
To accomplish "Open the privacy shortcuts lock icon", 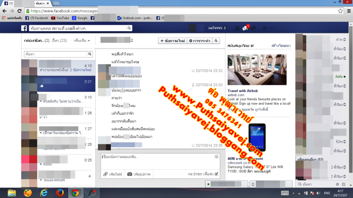I will pyautogui.click(x=265, y=28).
